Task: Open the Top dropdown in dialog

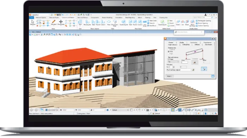Action: tap(173, 62)
